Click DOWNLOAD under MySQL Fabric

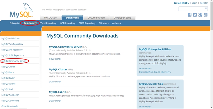pyautogui.click(x=55, y=101)
